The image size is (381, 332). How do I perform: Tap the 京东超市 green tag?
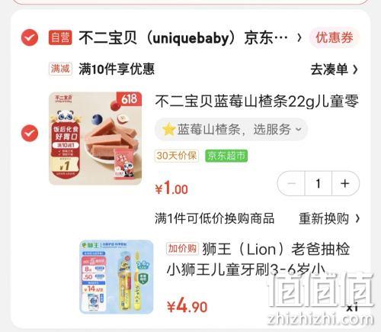(x=226, y=156)
